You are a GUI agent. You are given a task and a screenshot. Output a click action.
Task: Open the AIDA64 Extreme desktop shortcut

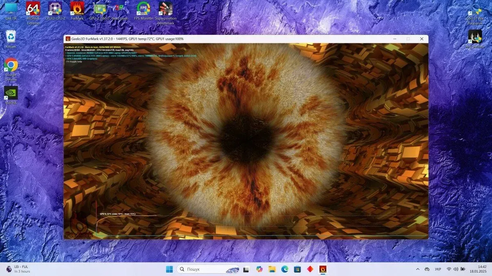pyautogui.click(x=33, y=9)
